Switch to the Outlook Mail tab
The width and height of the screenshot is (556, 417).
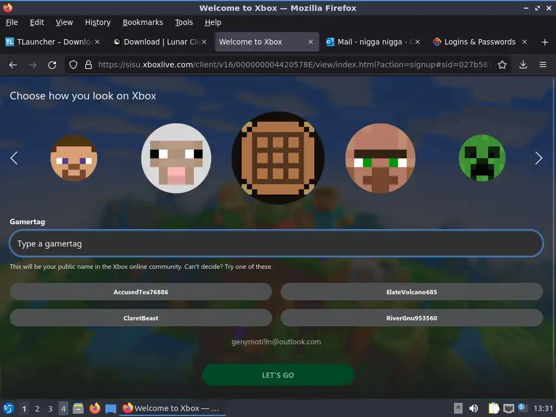click(x=374, y=42)
